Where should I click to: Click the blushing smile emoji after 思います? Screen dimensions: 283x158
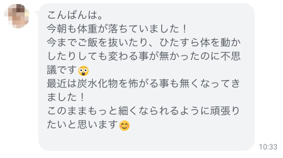125,125
